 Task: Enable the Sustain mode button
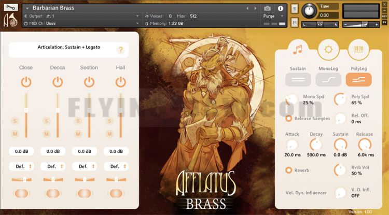tap(298, 79)
